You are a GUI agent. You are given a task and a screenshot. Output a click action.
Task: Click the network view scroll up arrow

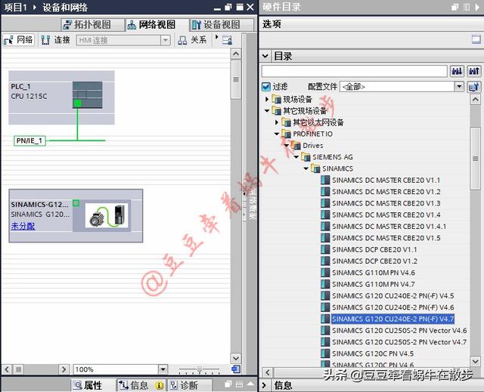tap(236, 54)
